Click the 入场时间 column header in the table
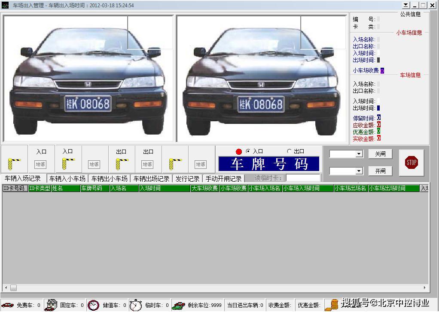Viewport: 439px width, 312px height. click(165, 188)
